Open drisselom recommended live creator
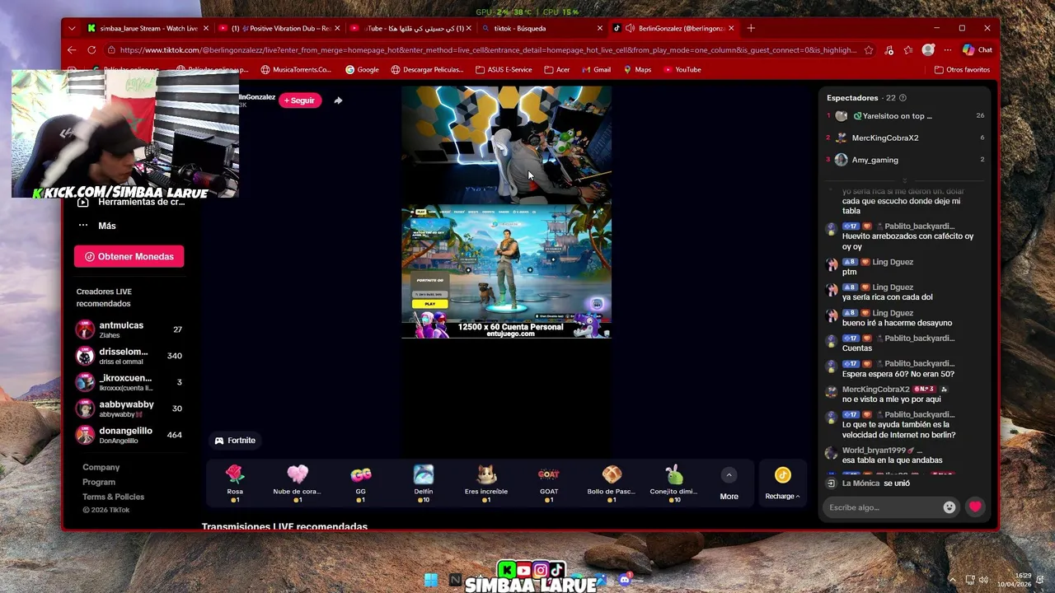 pos(129,356)
